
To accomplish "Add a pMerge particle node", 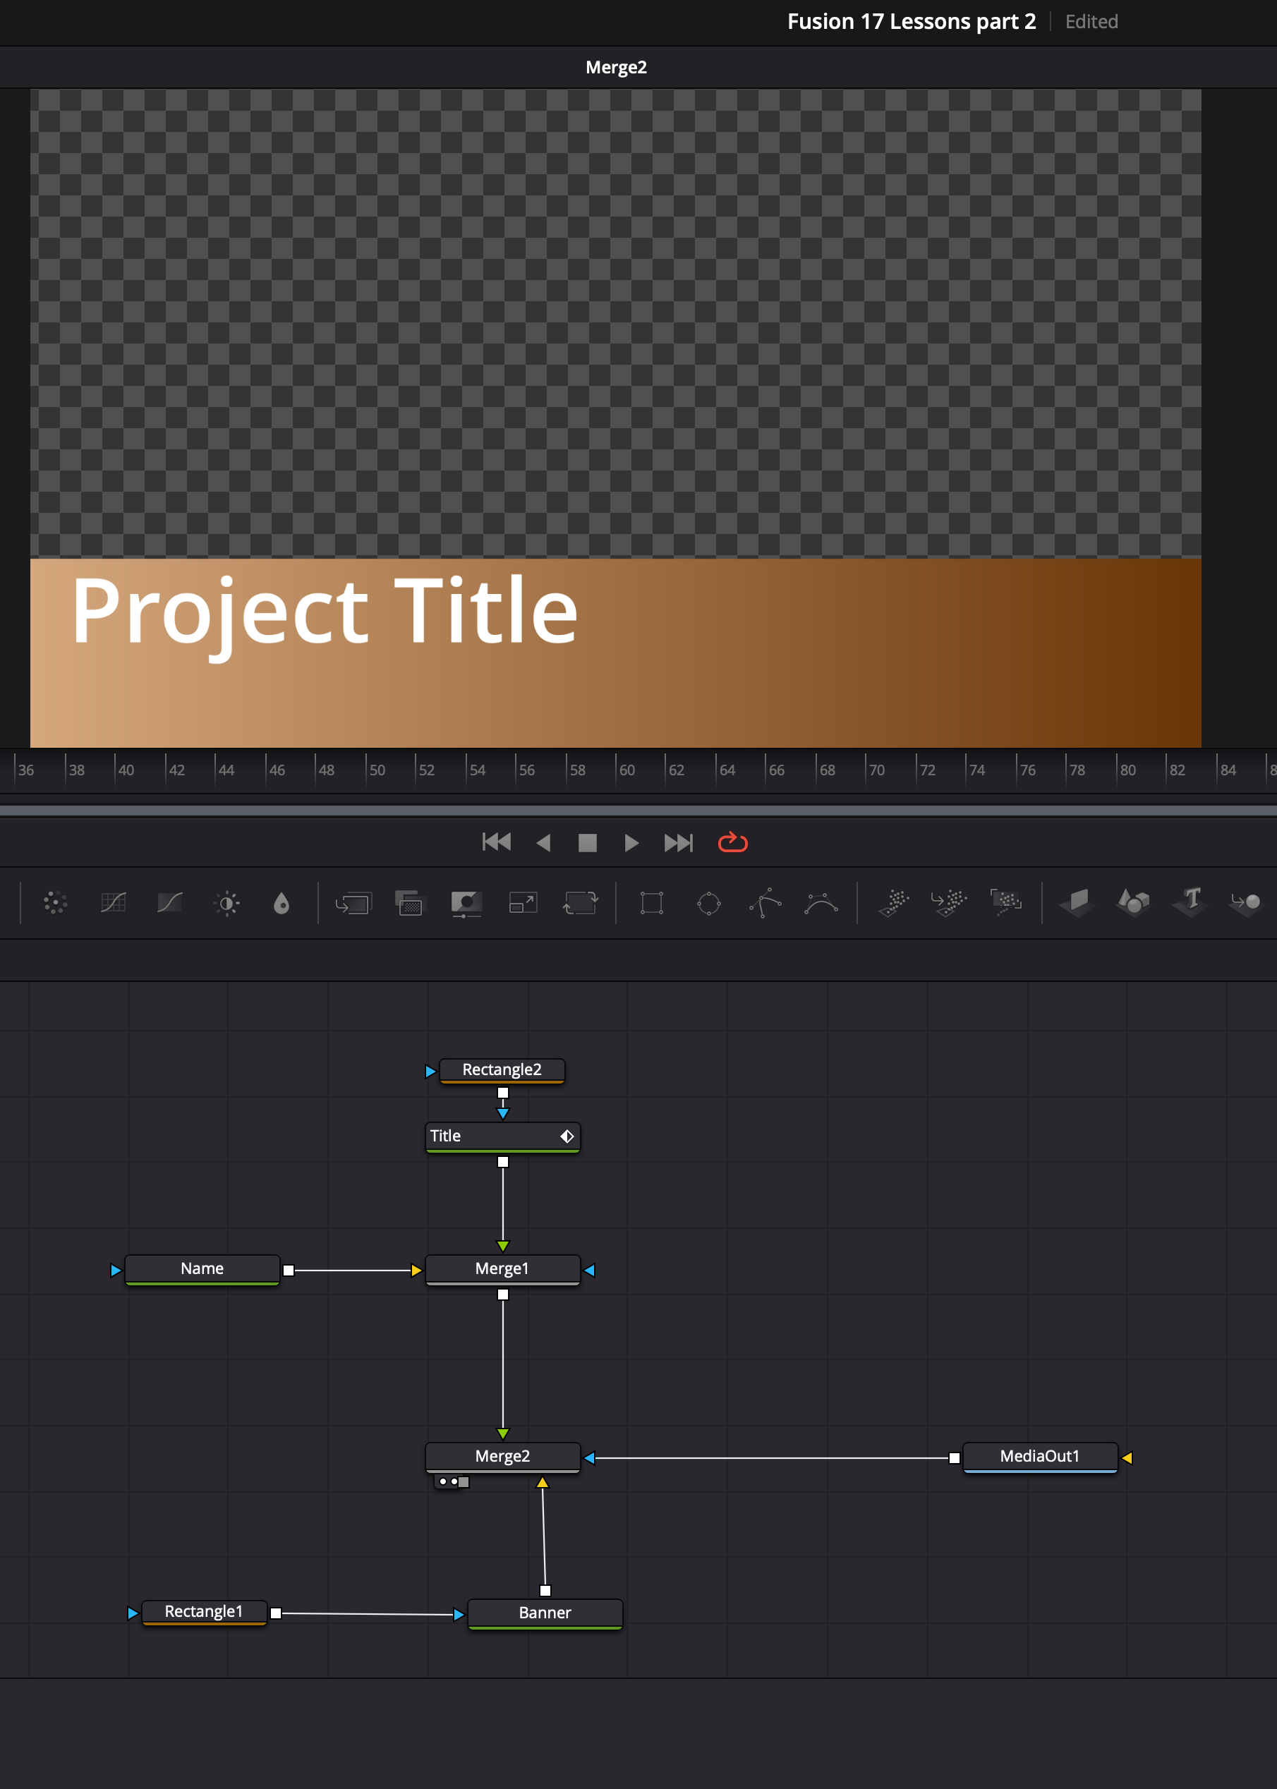I will (949, 902).
